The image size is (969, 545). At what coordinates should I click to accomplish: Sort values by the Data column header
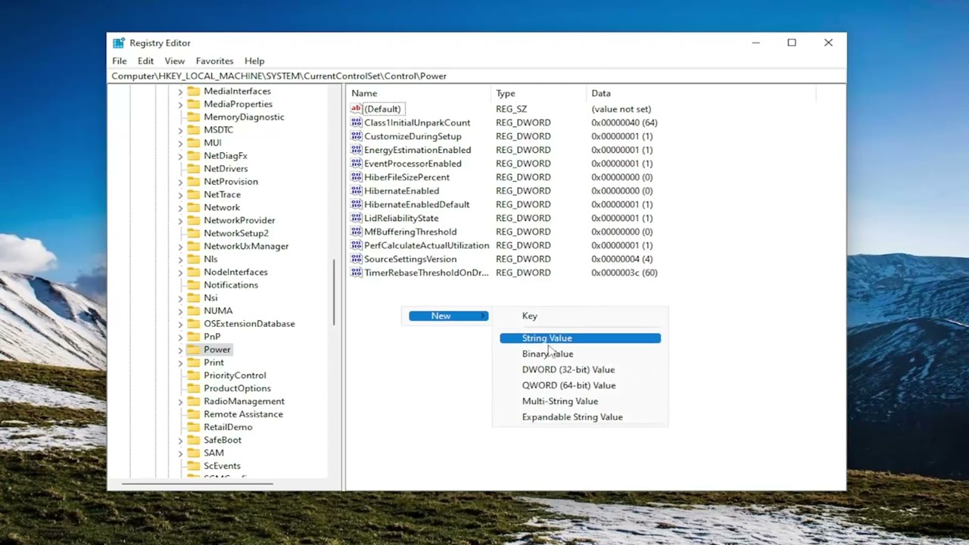[701, 93]
